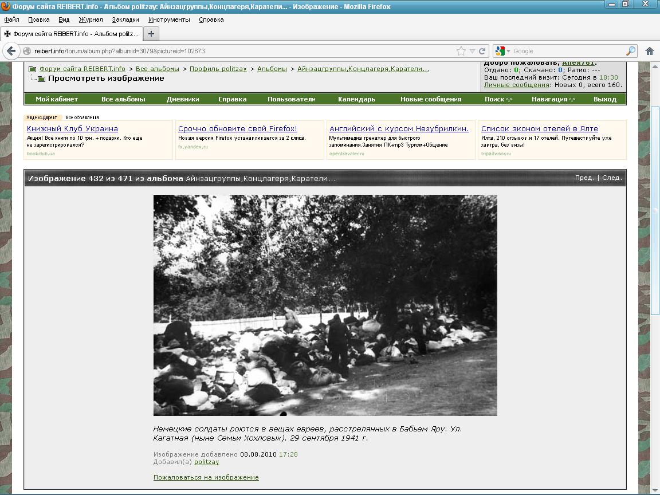Open Дневники in the green navbar

coord(183,99)
